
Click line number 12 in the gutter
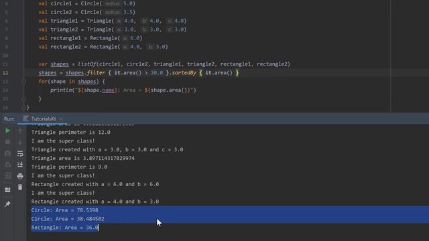(5, 73)
